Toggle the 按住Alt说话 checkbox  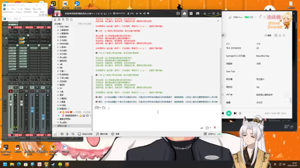(x=79, y=134)
